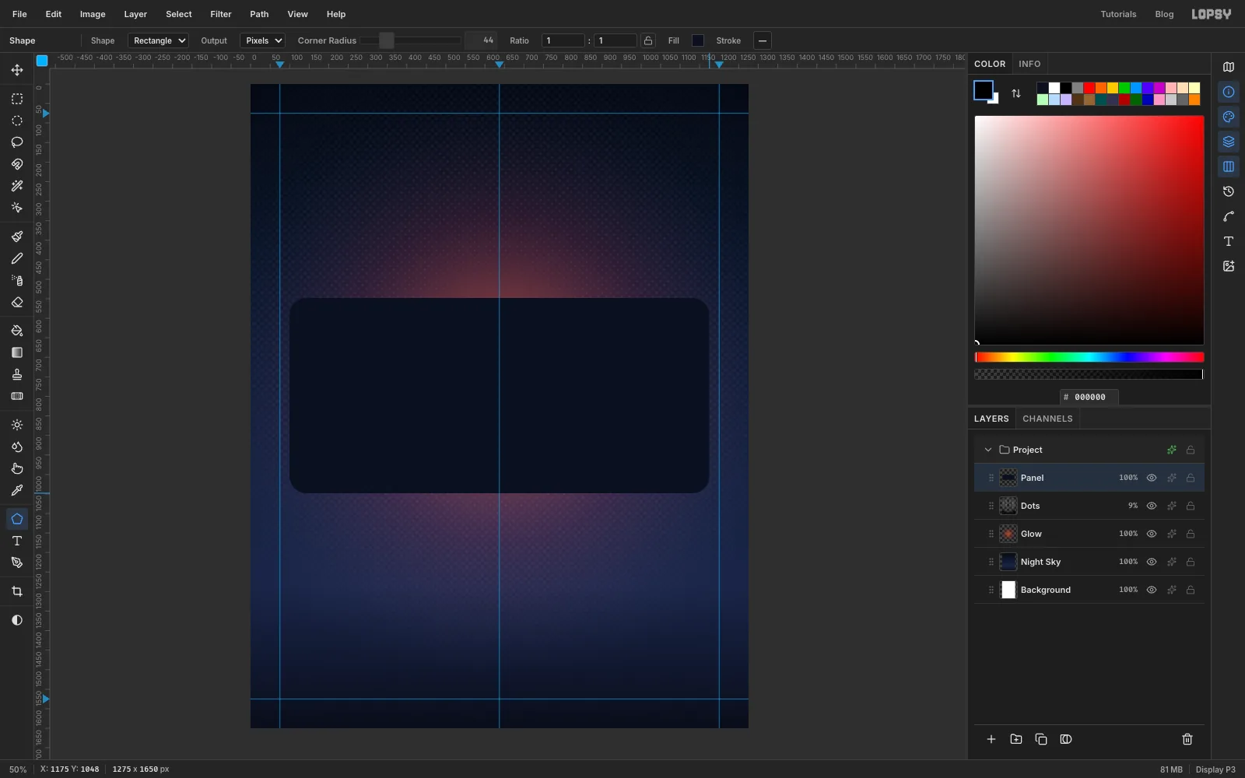Select the Dodge brightness tool
Screen dimensions: 1245x778
pyautogui.click(x=17, y=425)
